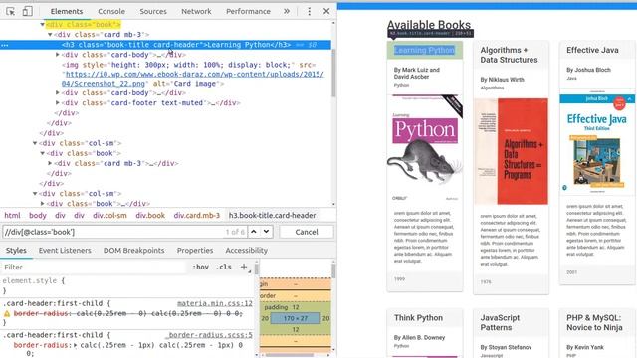637x358 pixels.
Task: Click the XPath search input field
Action: [x=123, y=232]
